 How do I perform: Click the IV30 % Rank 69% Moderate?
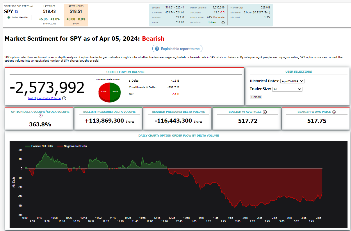click(216, 17)
